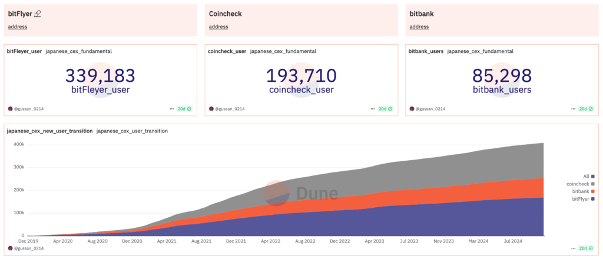Toggle the coincheck series in chart legend
The image size is (603, 259).
pos(580,184)
